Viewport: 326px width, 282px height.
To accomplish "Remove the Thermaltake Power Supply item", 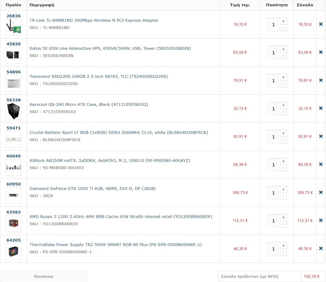I will pyautogui.click(x=321, y=248).
